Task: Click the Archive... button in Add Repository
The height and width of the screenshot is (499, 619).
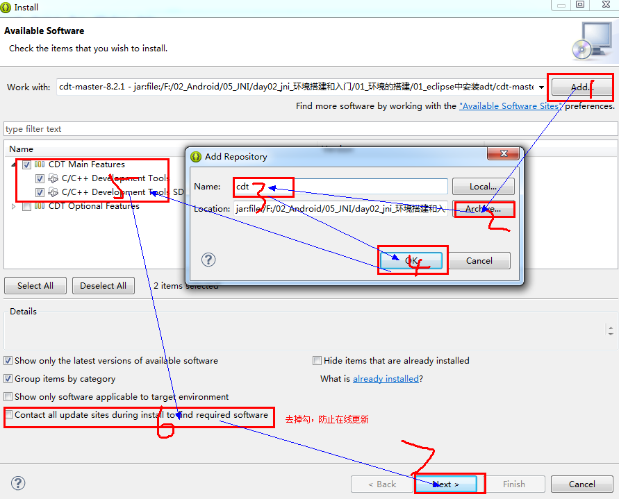Action: pyautogui.click(x=484, y=209)
